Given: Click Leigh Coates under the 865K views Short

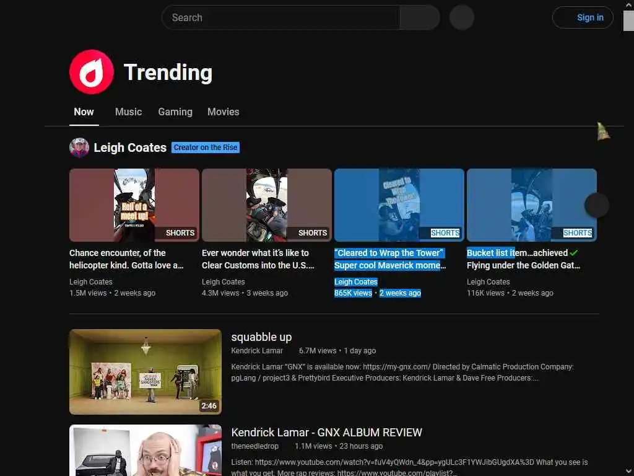Looking at the screenshot, I should [x=356, y=282].
